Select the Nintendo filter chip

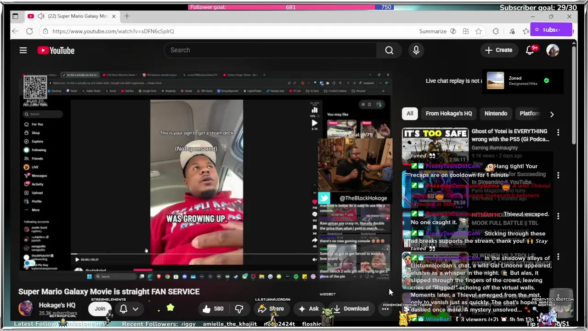[x=496, y=114]
